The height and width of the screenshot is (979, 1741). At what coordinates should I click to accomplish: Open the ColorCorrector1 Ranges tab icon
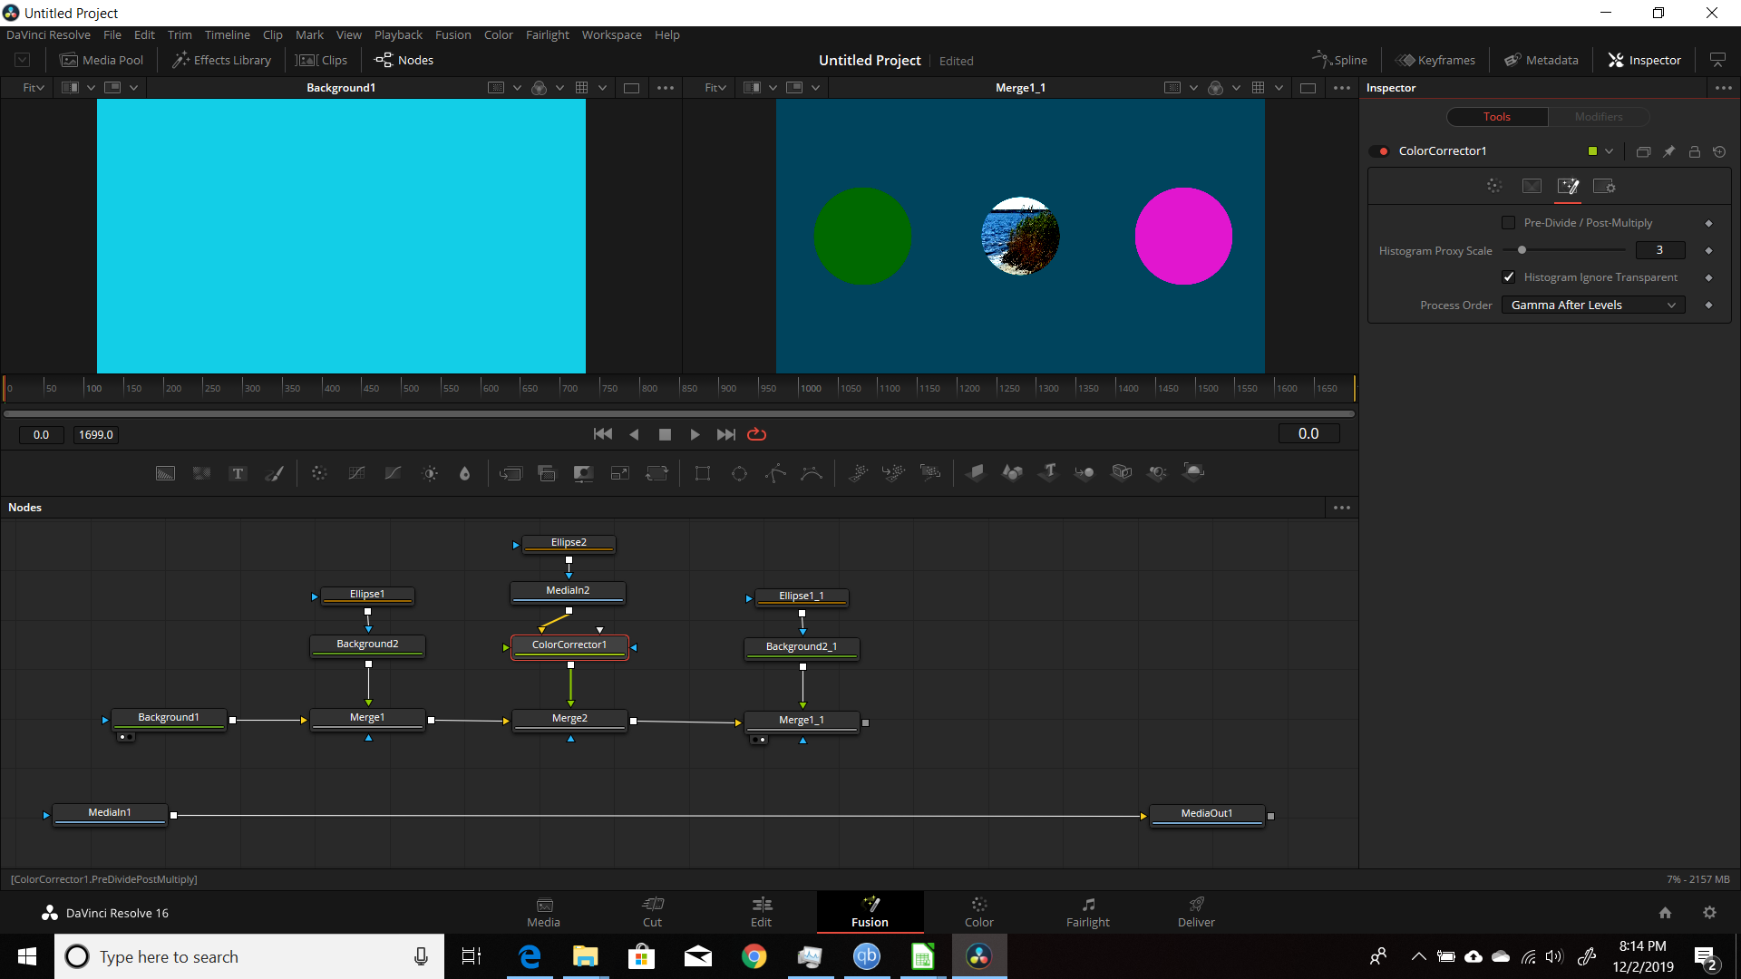tap(1532, 186)
